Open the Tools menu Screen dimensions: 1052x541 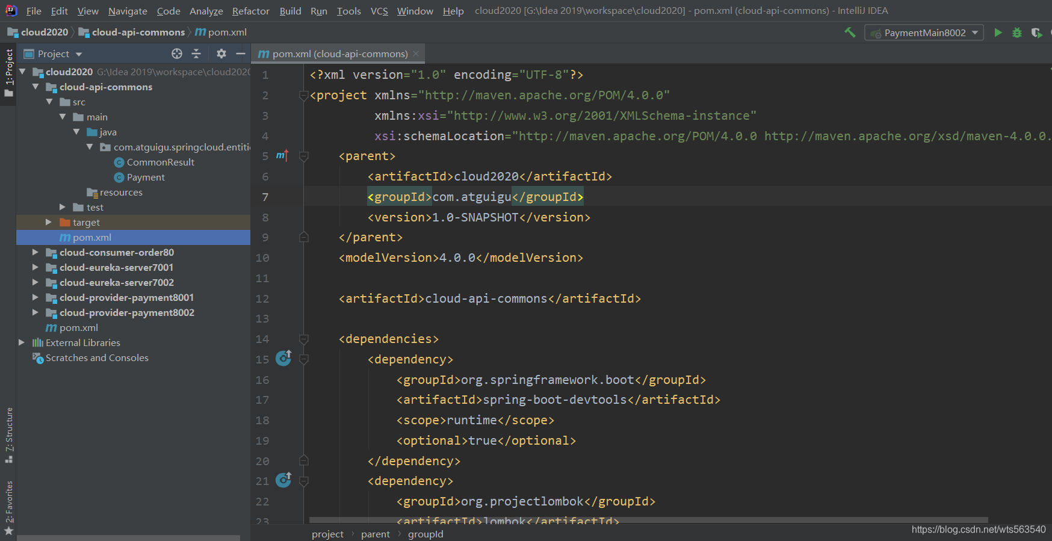349,11
